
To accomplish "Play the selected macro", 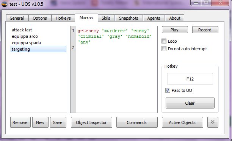I will (x=175, y=30).
